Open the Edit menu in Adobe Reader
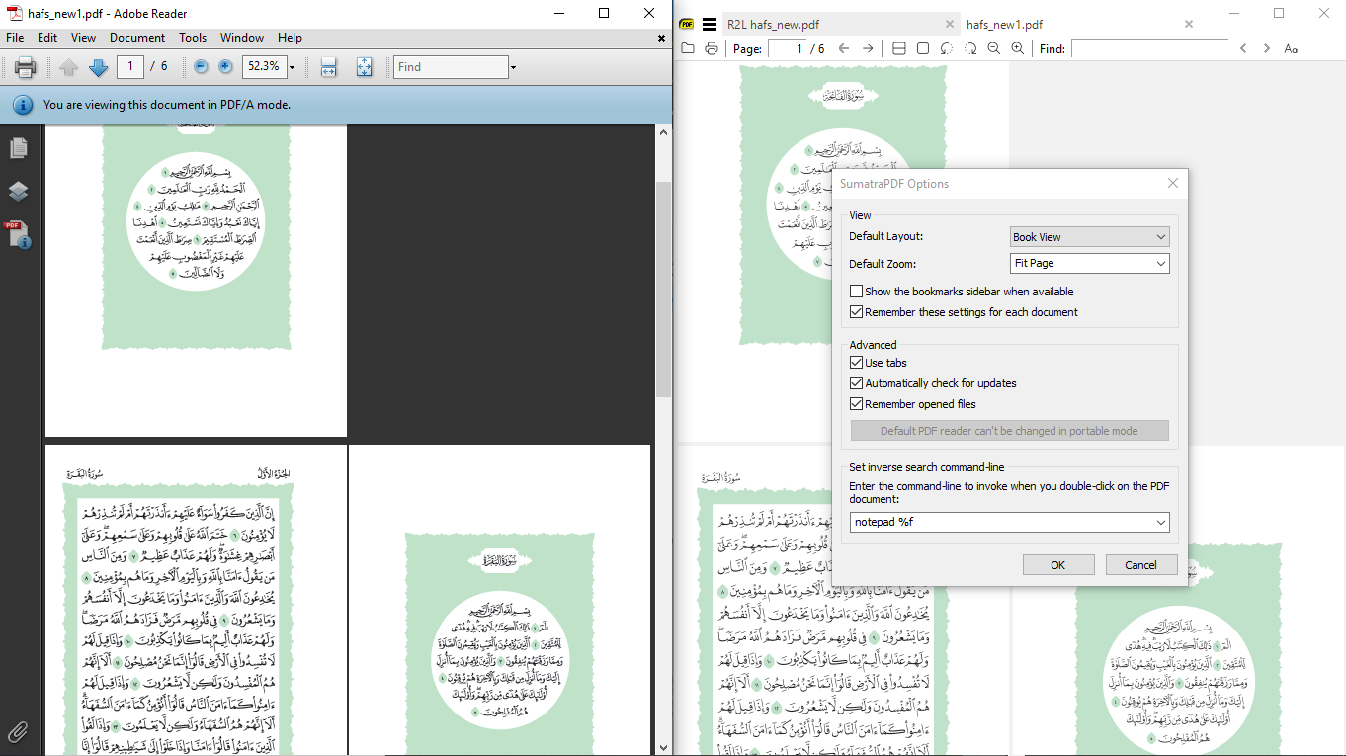 click(x=47, y=38)
